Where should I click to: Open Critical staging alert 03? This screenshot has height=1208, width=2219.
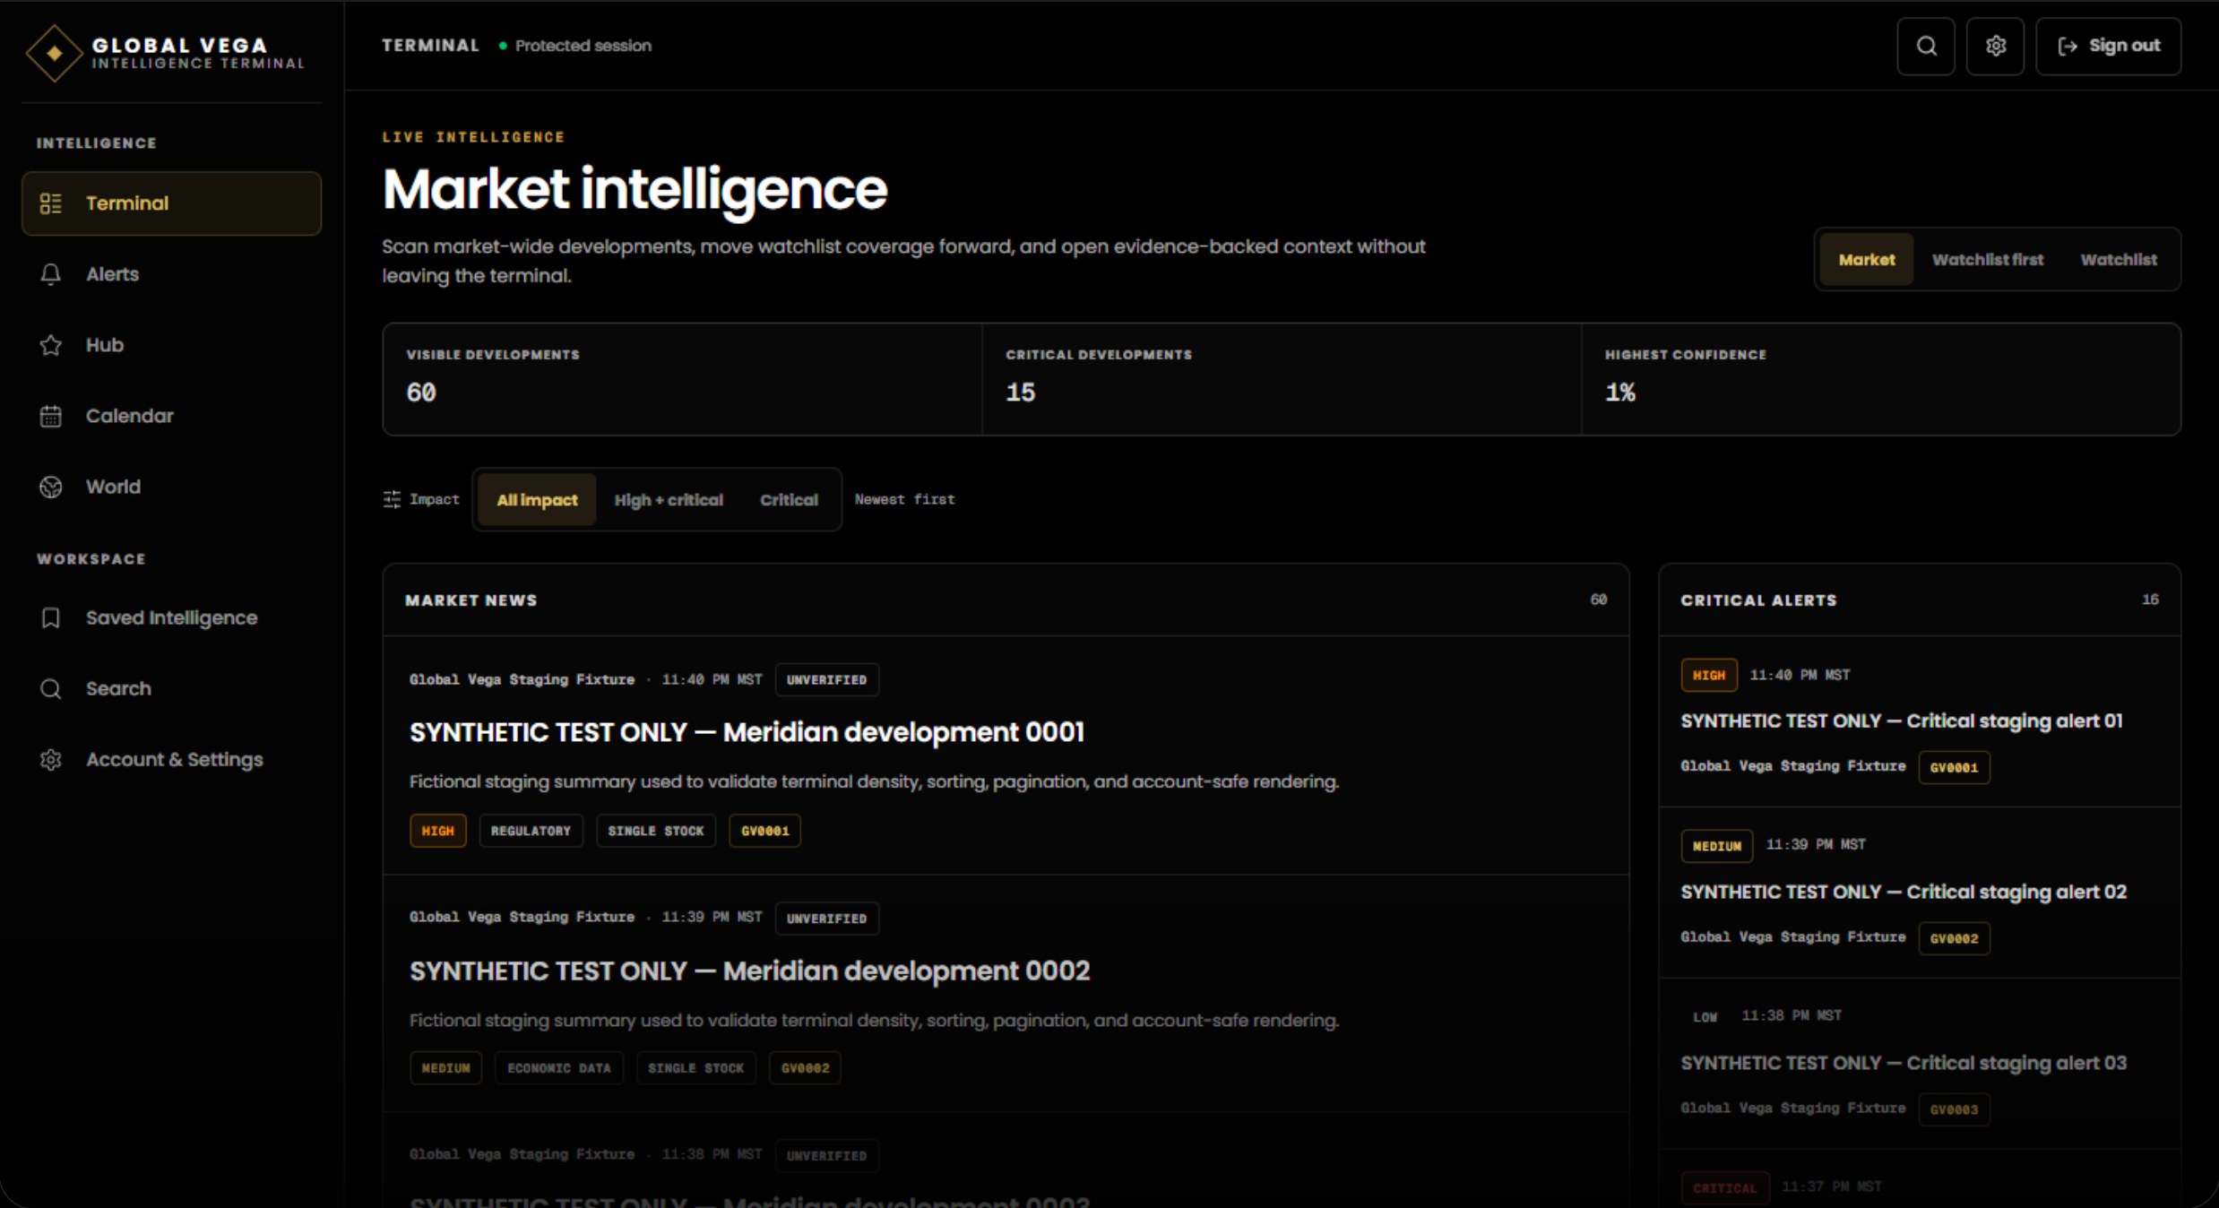coord(1903,1063)
